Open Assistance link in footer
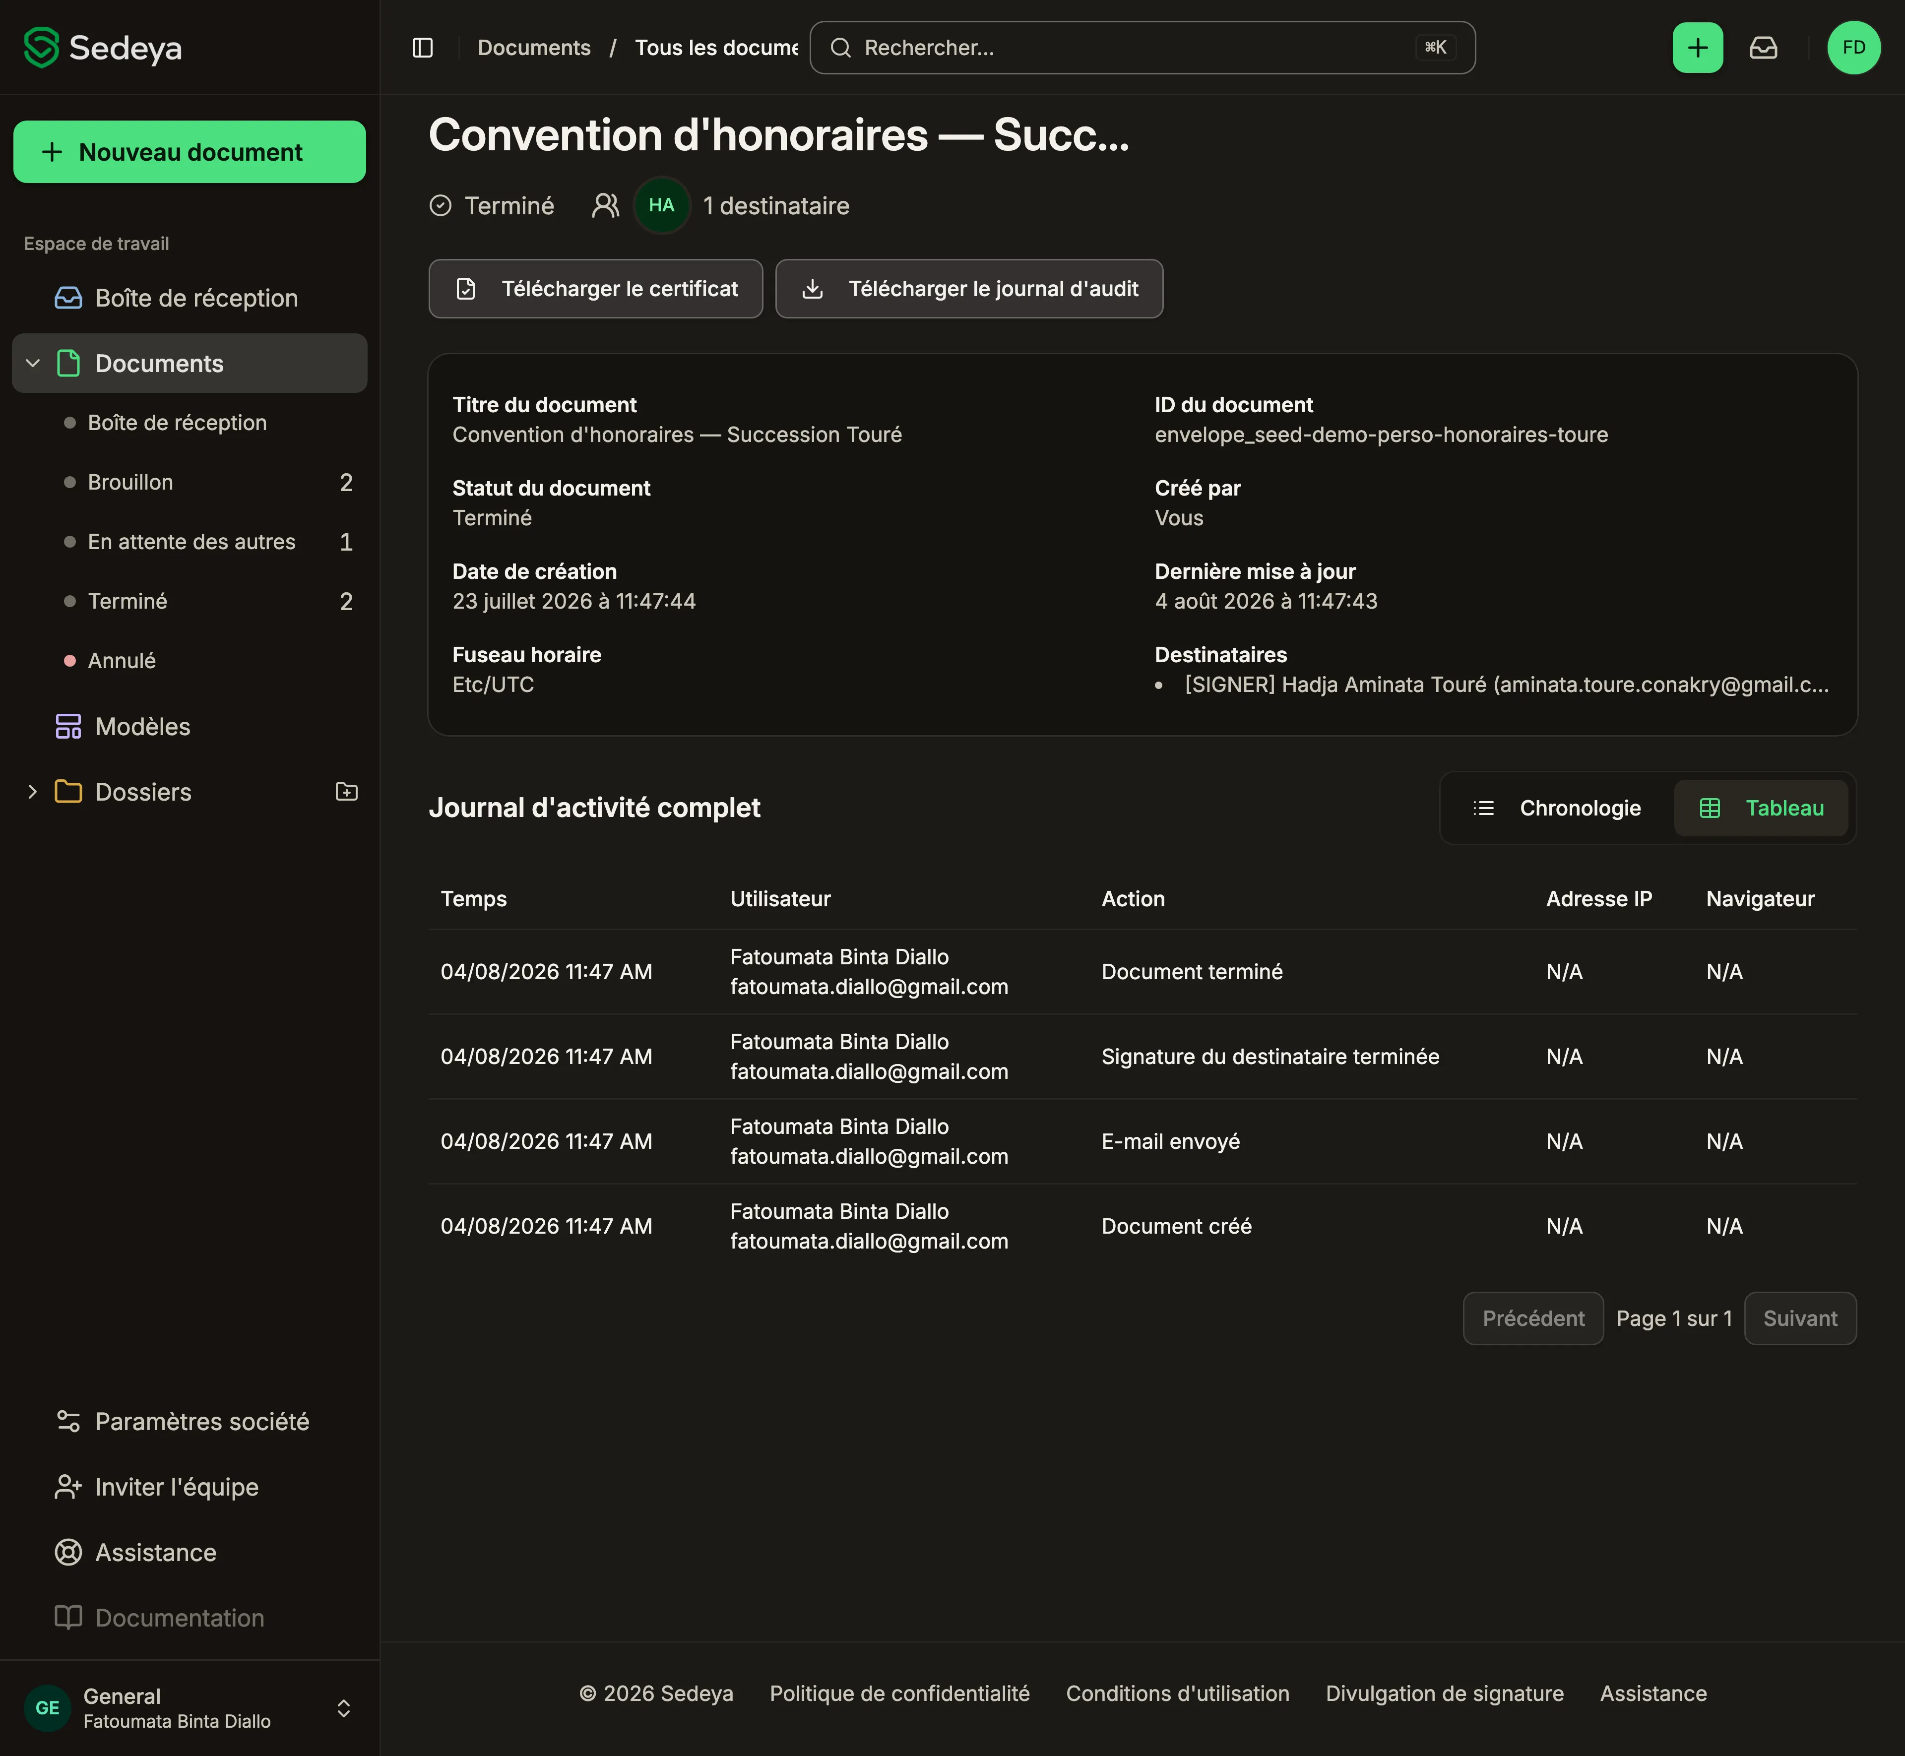This screenshot has width=1905, height=1756. point(1653,1693)
